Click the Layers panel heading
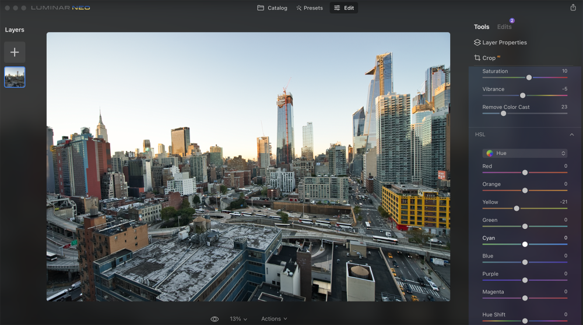 15,30
